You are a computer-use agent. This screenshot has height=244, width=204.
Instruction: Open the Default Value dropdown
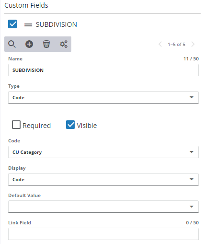(103, 207)
